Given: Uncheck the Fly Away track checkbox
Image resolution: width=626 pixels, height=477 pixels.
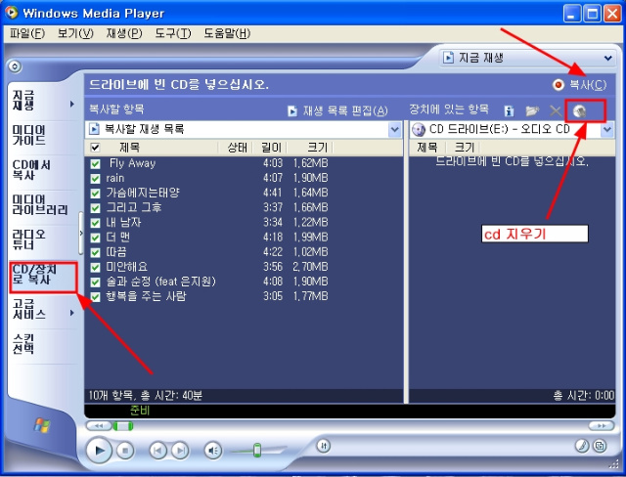Looking at the screenshot, I should click(95, 163).
